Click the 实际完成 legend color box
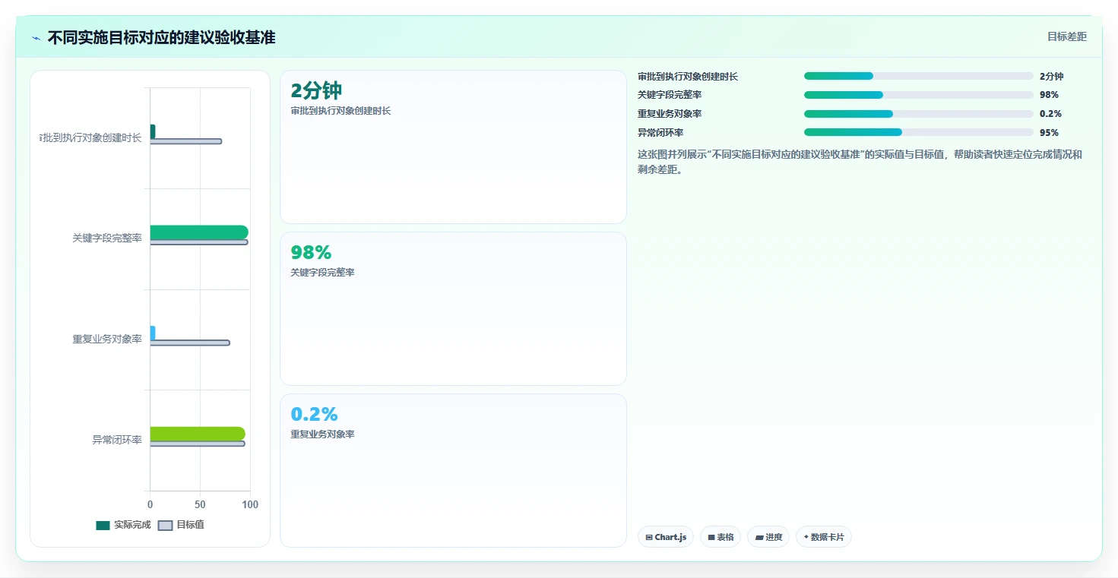The height and width of the screenshot is (578, 1118). pos(103,525)
